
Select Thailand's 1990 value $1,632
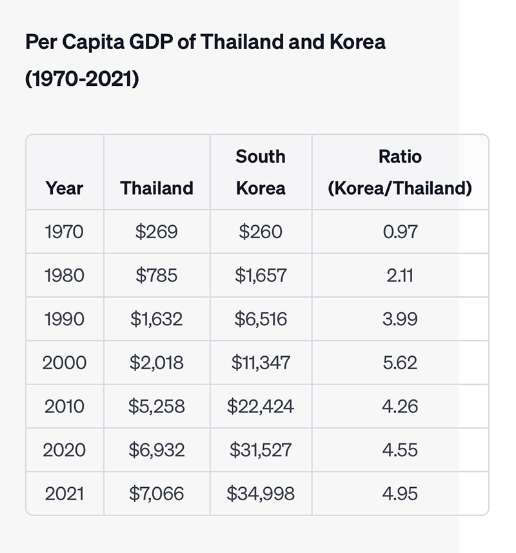[x=157, y=319]
